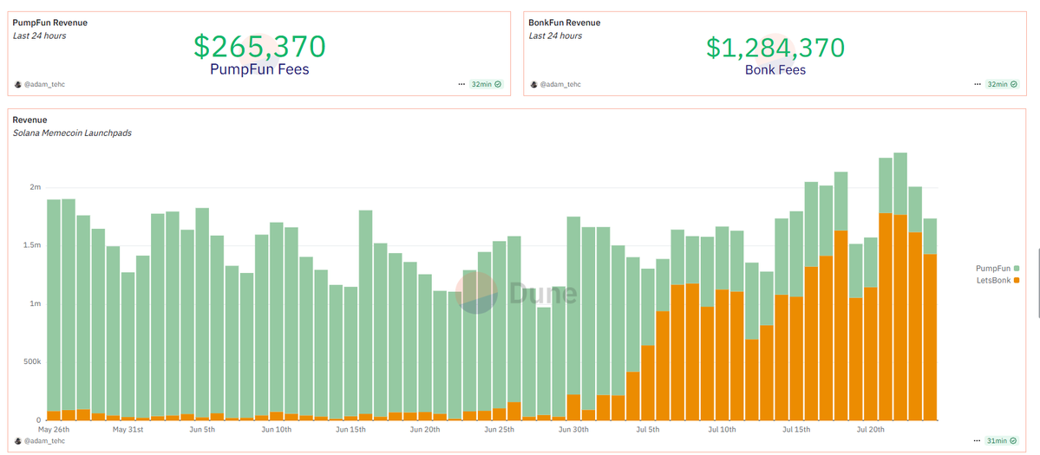Click the 32min refresh badge in BonkFun panel

click(1003, 84)
